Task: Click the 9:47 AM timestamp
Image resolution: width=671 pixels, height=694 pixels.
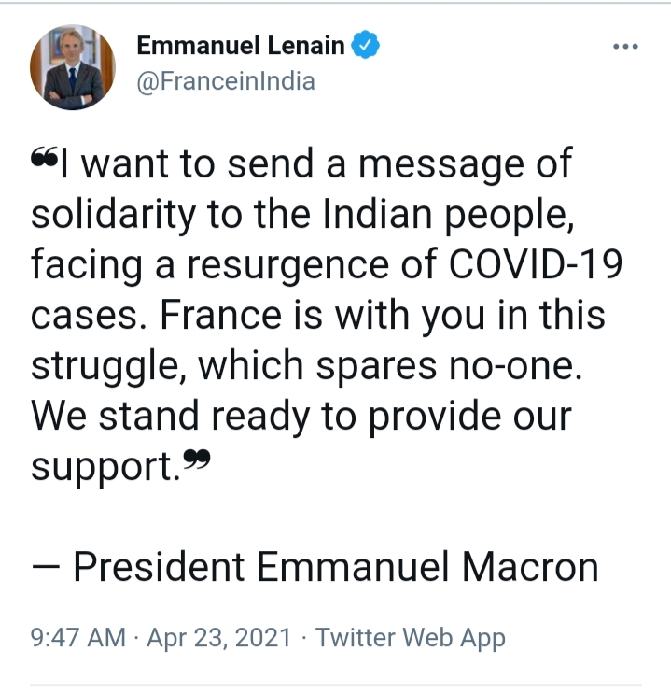Action: click(78, 638)
